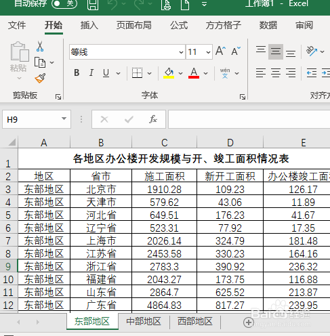The image size is (330, 336).
Task: Add a new sheet with plus icon
Action: [249, 322]
